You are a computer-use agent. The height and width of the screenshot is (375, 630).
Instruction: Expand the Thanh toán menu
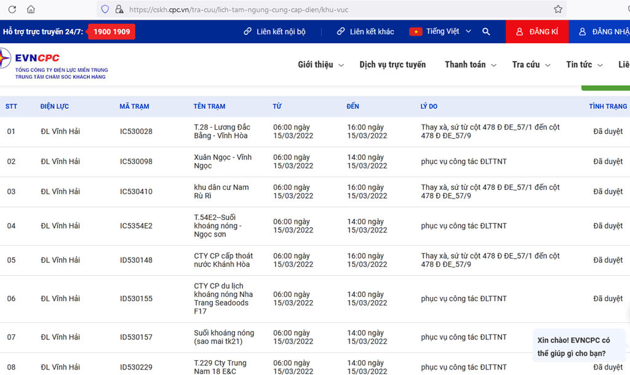(x=470, y=65)
